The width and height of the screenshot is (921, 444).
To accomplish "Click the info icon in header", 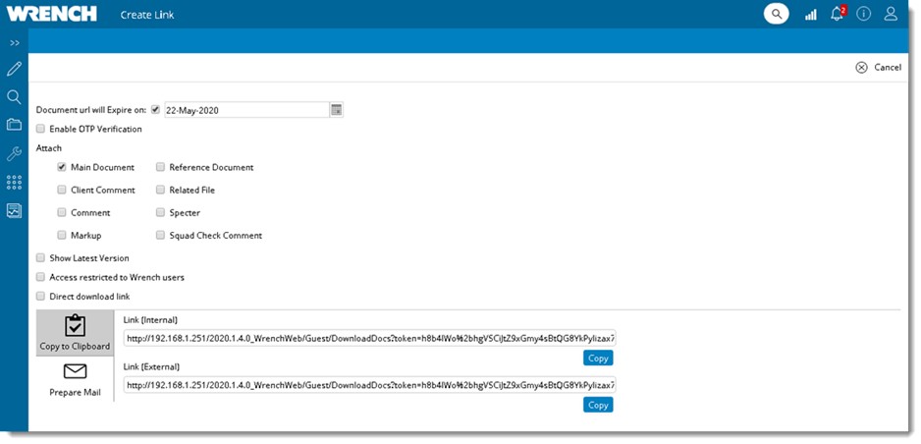I will 864,14.
